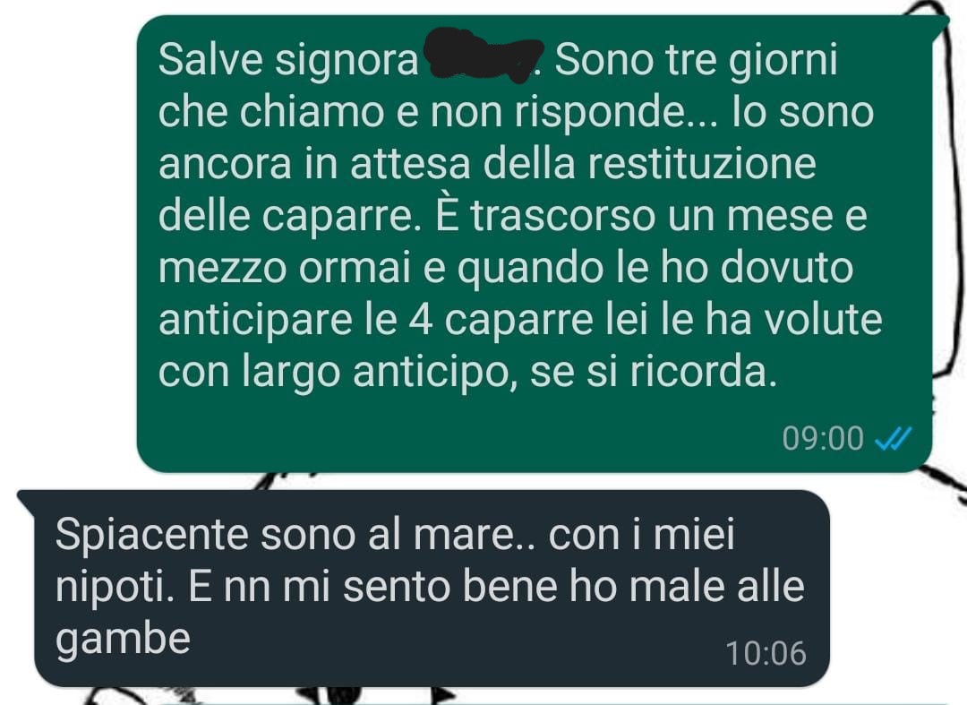Tap the tail of the dark bubble
967x705 pixels.
tap(27, 500)
